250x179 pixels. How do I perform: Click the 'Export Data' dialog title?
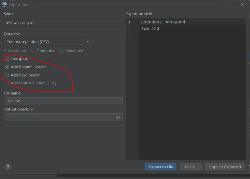coord(19,5)
